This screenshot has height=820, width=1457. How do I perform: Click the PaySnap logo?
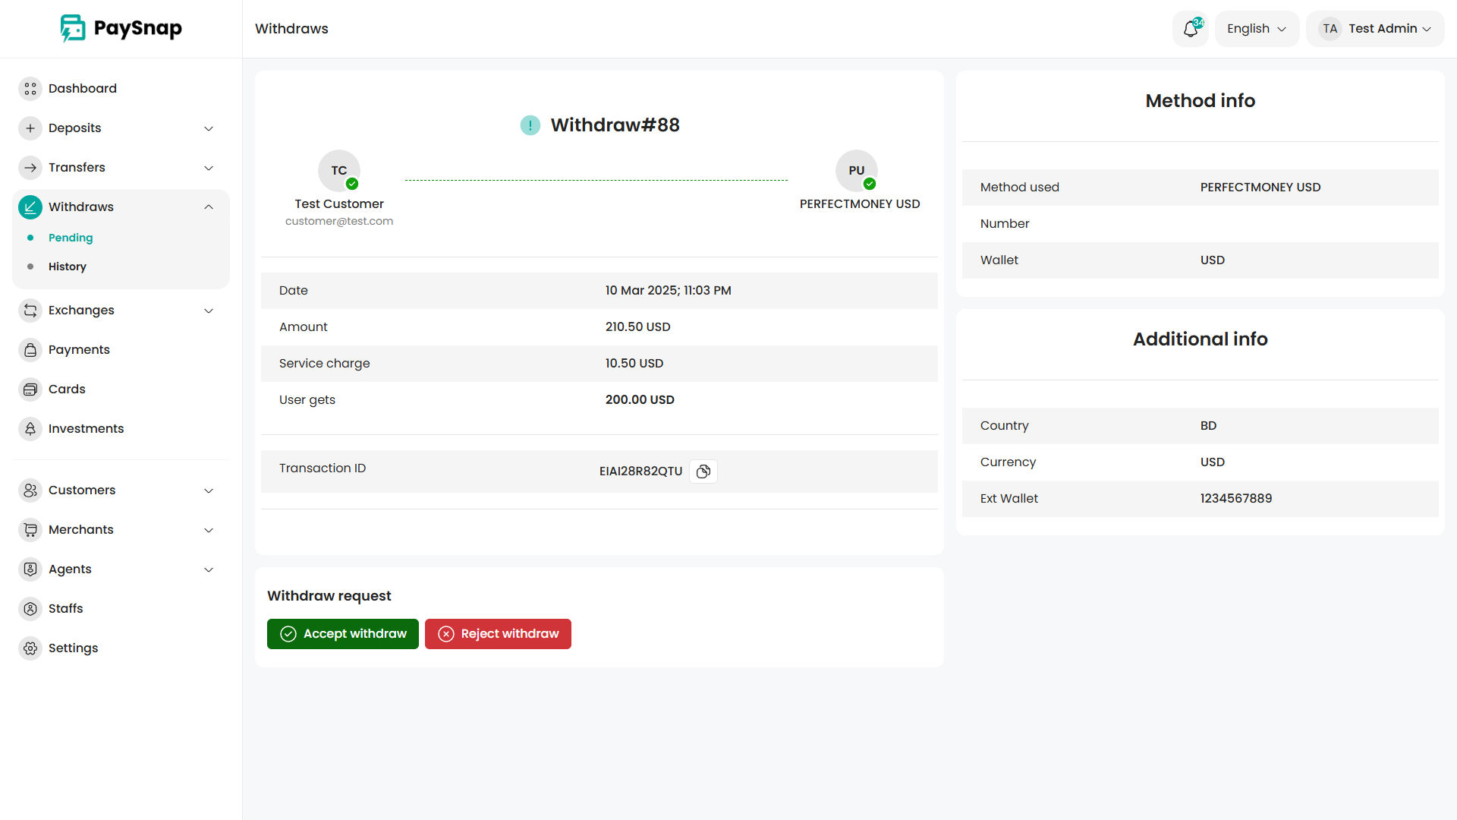[x=121, y=29]
